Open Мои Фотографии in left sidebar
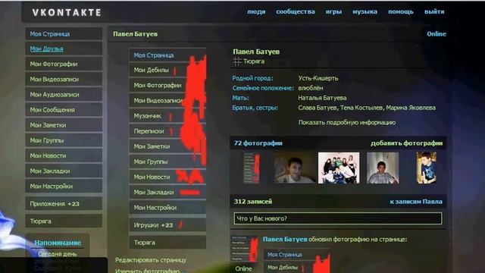485x273 pixels. point(64,64)
